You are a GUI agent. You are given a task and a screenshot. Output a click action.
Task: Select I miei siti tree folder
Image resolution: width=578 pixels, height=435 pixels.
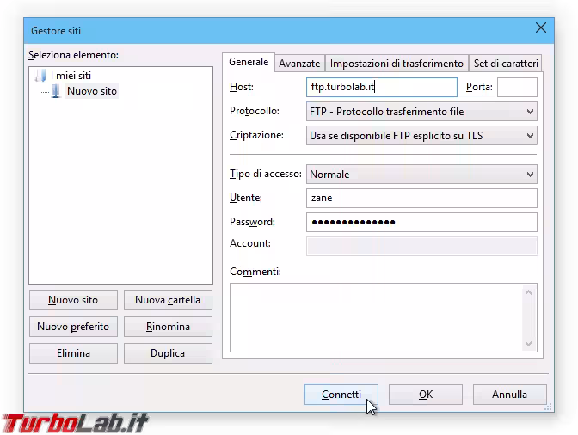coord(71,76)
